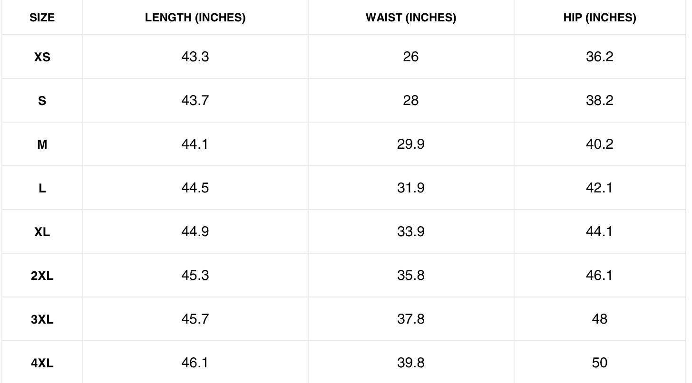Click the 2XL waist value 35.8

point(410,276)
